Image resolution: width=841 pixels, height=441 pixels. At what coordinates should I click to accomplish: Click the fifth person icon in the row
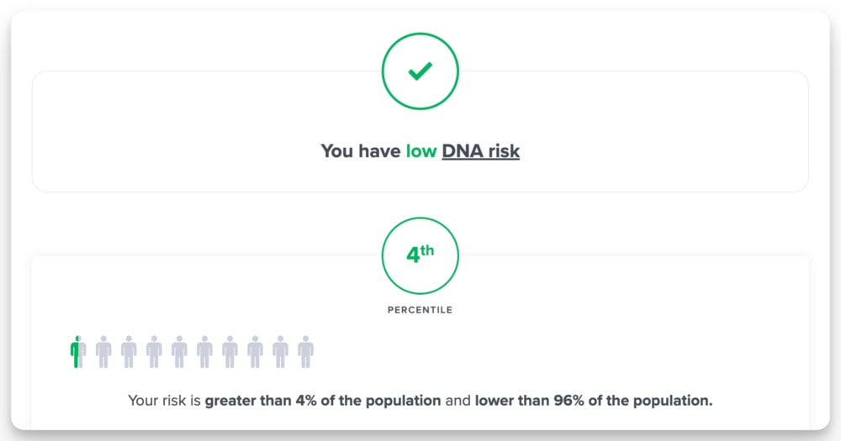(x=179, y=351)
